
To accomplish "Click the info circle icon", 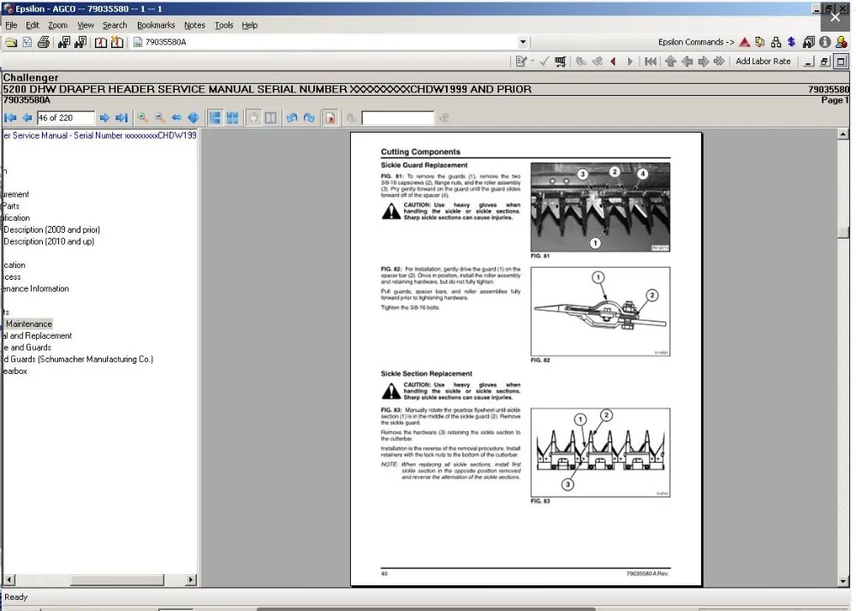I will click(x=825, y=42).
